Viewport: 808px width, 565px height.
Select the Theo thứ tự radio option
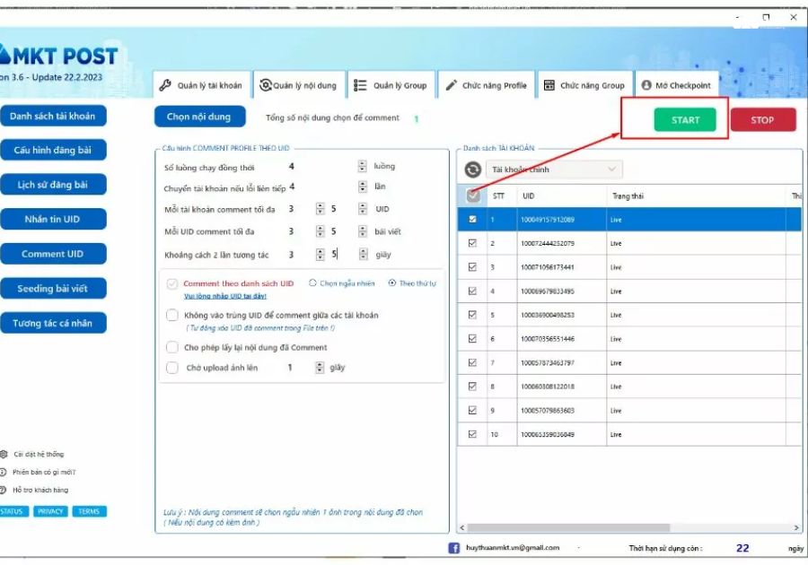tap(392, 283)
